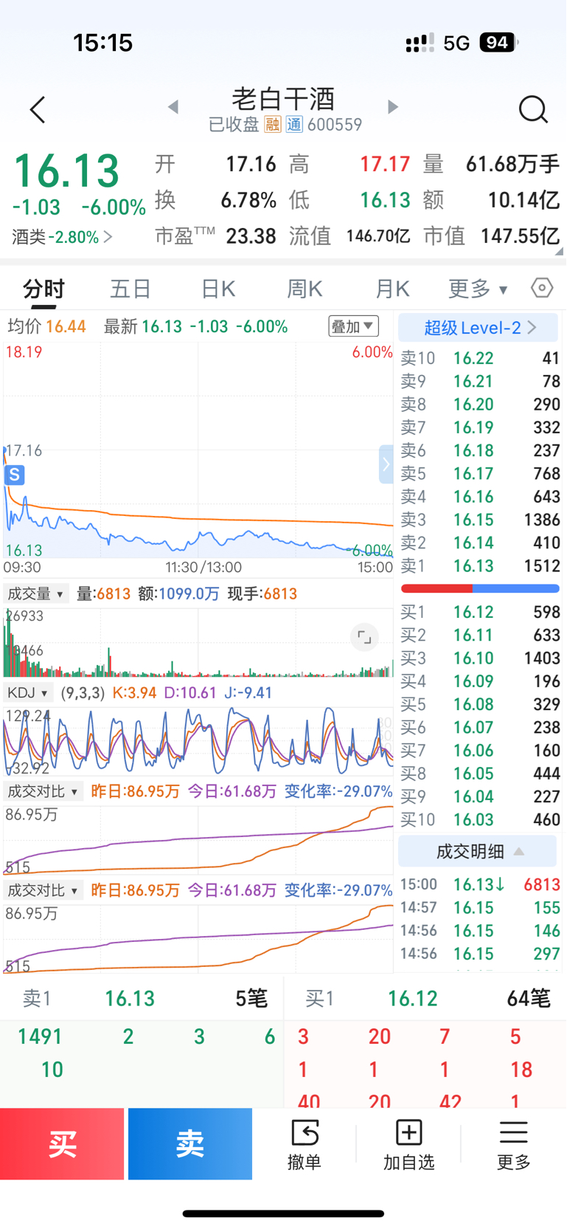Open the 更多 chart period dropdown
The height and width of the screenshot is (1229, 567).
[478, 289]
